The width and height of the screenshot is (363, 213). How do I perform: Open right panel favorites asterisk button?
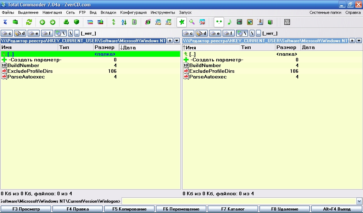(352, 40)
